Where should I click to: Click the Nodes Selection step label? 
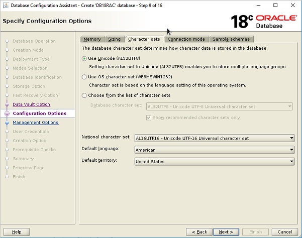tap(30, 68)
